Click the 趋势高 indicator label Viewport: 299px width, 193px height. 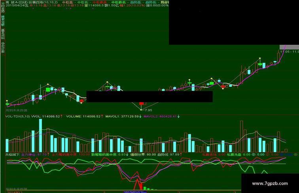(135, 2)
